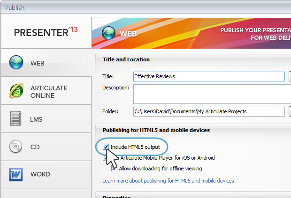Click the 'Title and Location' heading
The height and width of the screenshot is (198, 291).
tap(126, 59)
